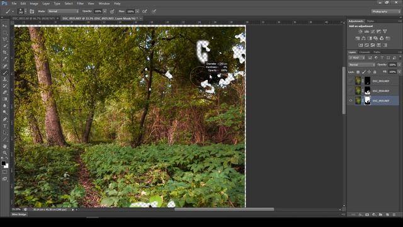Image resolution: width=403 pixels, height=227 pixels.
Task: Toggle Quick Mask mode icon
Action: 4,172
